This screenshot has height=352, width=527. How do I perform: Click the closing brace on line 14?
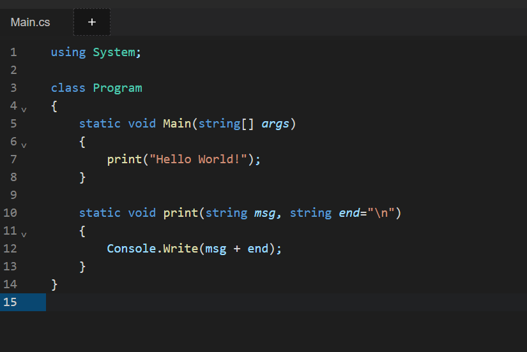(54, 284)
